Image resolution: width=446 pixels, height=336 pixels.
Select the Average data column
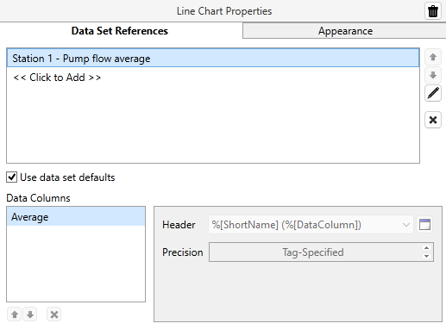76,217
